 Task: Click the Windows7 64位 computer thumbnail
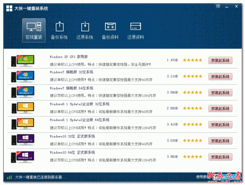coord(22,92)
